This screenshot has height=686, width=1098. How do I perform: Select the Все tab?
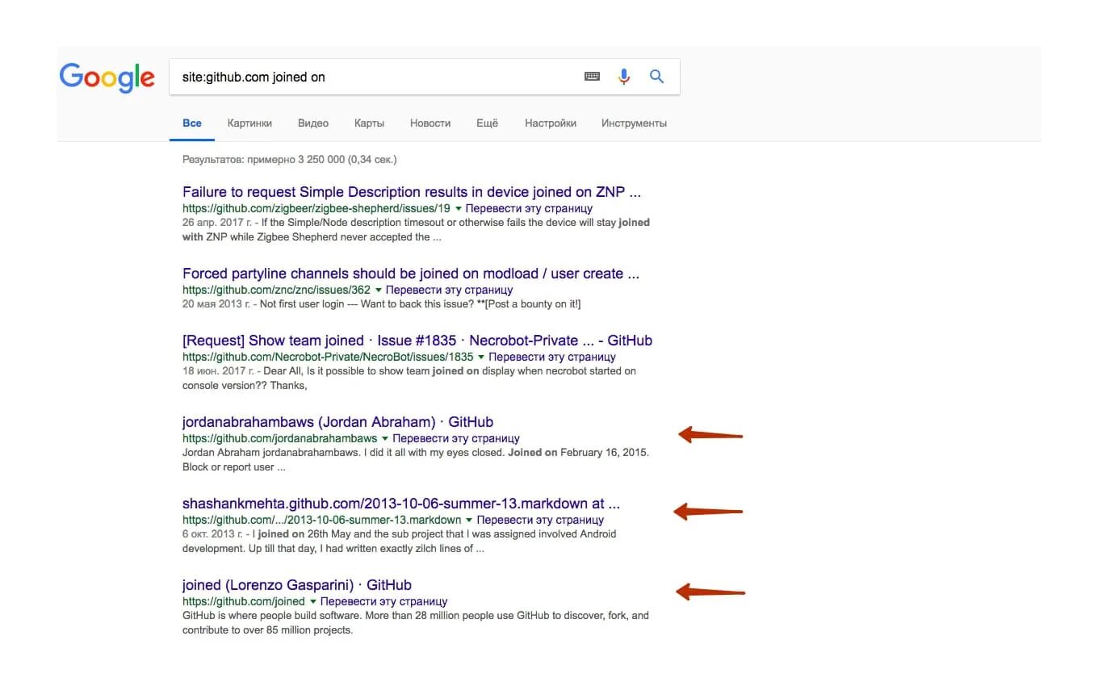[192, 123]
